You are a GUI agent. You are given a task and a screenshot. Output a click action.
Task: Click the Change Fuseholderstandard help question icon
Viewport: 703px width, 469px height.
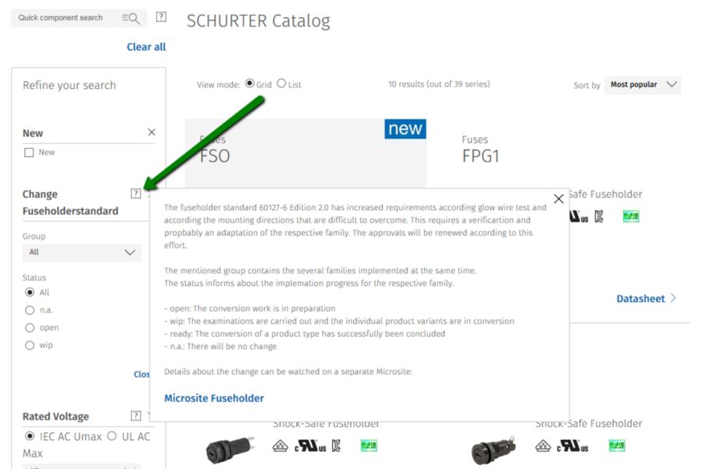tap(135, 193)
